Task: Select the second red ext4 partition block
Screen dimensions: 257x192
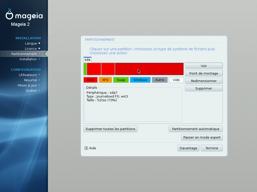Action: click(x=108, y=69)
